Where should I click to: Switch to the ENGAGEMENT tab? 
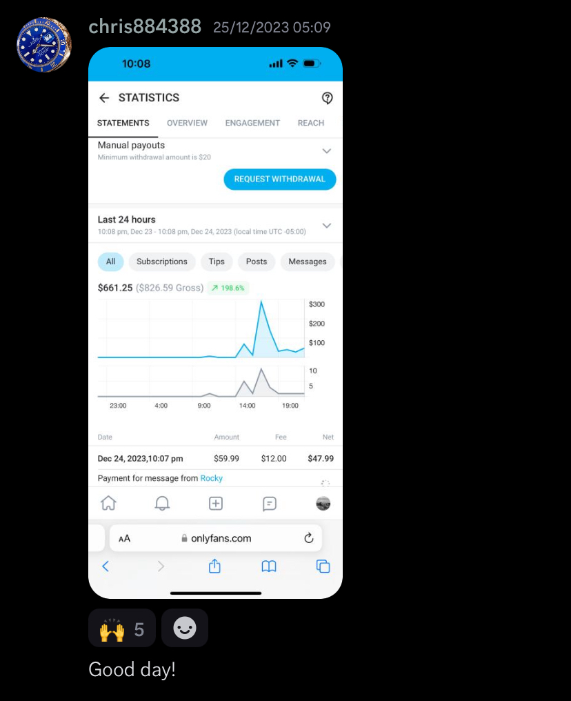coord(252,123)
